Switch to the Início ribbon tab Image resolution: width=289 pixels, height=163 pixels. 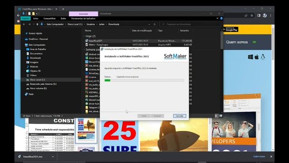36,19
